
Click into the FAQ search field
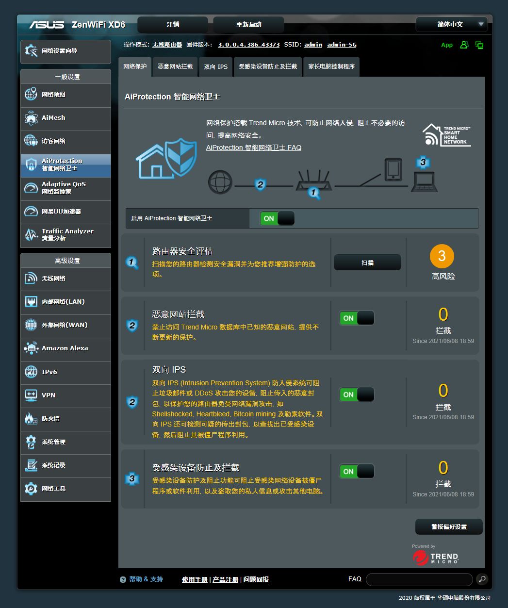click(419, 579)
